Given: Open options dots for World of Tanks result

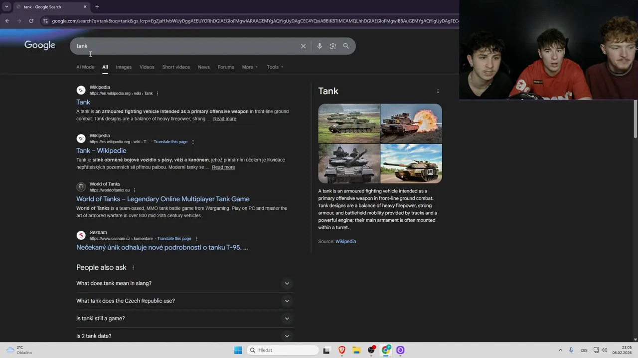Looking at the screenshot, I should coord(135,190).
